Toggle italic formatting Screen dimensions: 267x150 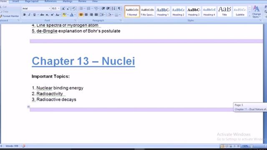(x=29, y=15)
